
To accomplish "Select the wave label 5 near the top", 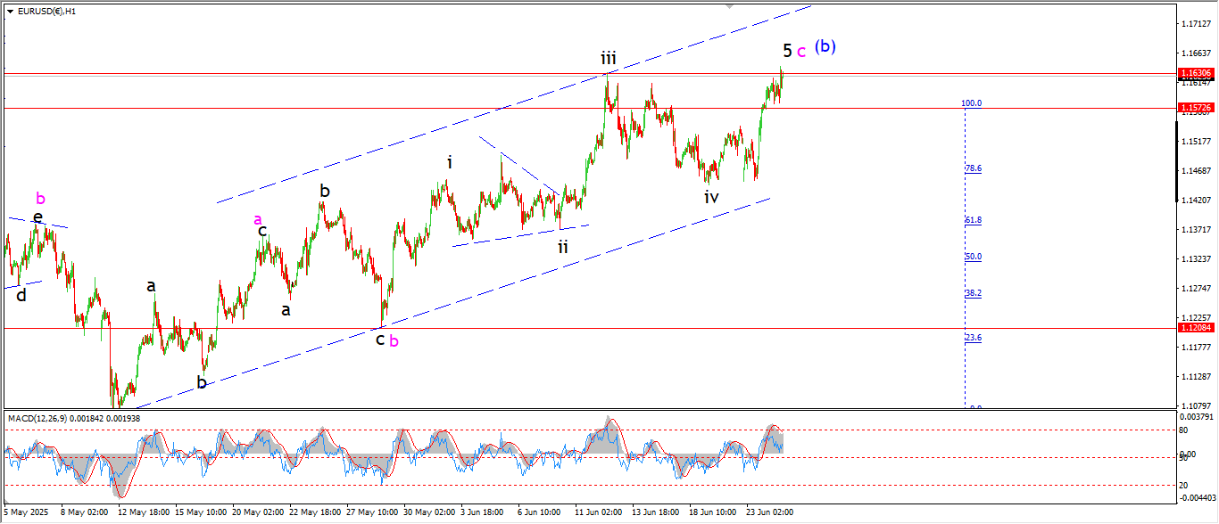I will [x=787, y=50].
